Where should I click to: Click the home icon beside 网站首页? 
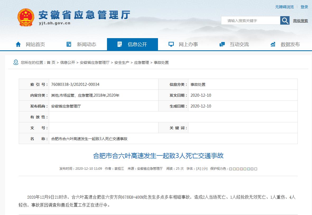[18, 44]
